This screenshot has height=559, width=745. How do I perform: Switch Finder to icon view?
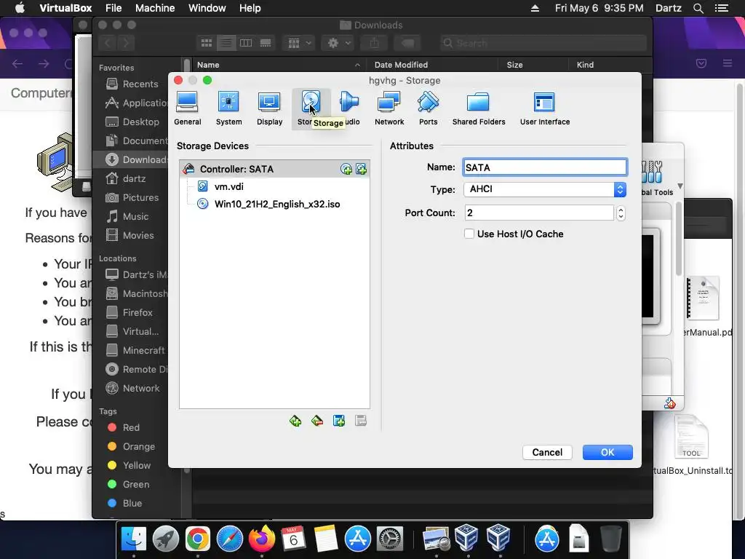pos(206,43)
